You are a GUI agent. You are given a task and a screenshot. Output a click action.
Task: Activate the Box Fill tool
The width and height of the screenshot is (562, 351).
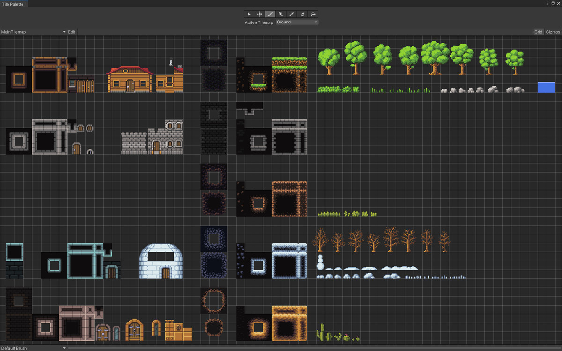(x=281, y=14)
